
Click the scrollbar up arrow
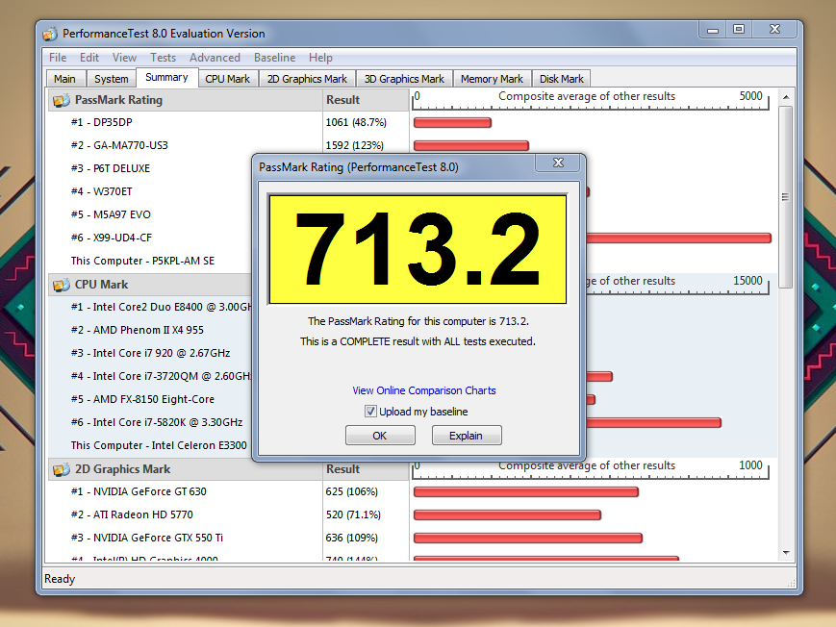[x=785, y=97]
